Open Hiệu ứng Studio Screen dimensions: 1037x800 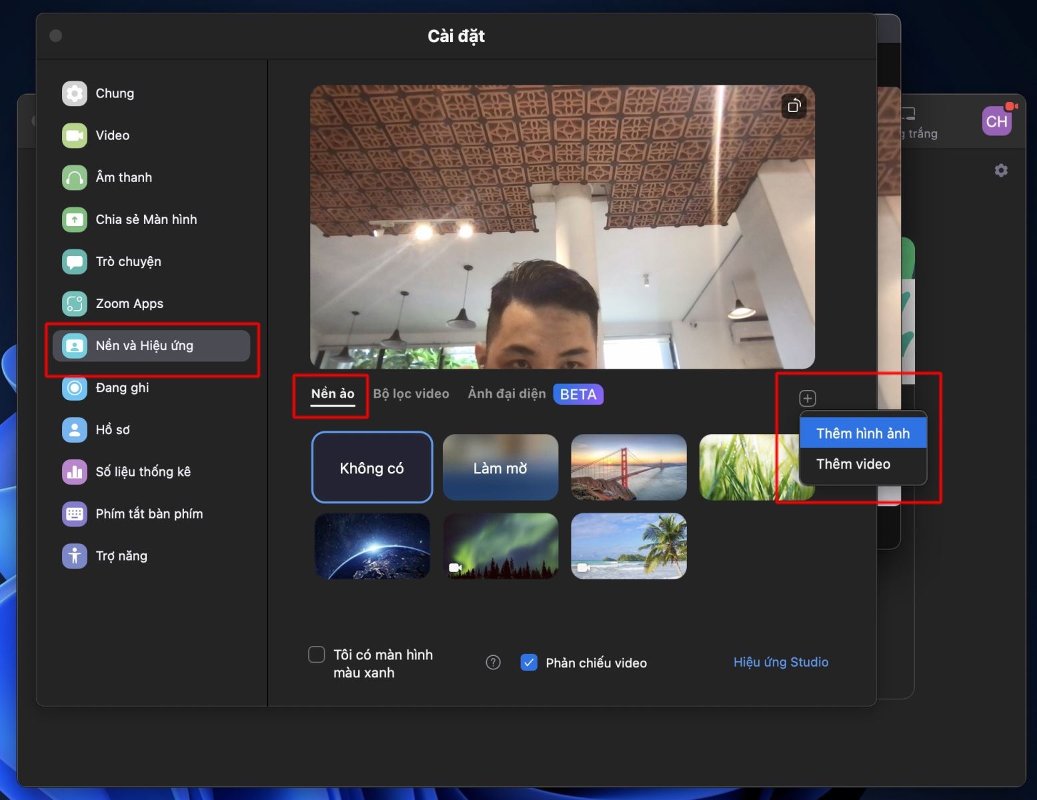pos(780,662)
